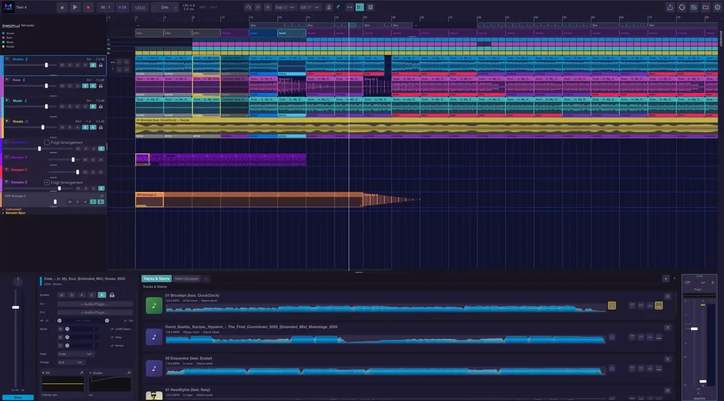This screenshot has width=724, height=401.
Task: Expand the Delay 0 ms dropdown
Action: [x=76, y=354]
